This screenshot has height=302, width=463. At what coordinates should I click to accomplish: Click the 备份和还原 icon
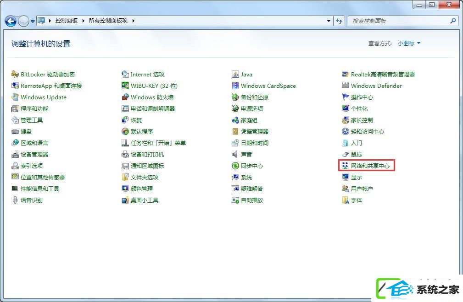tap(235, 97)
